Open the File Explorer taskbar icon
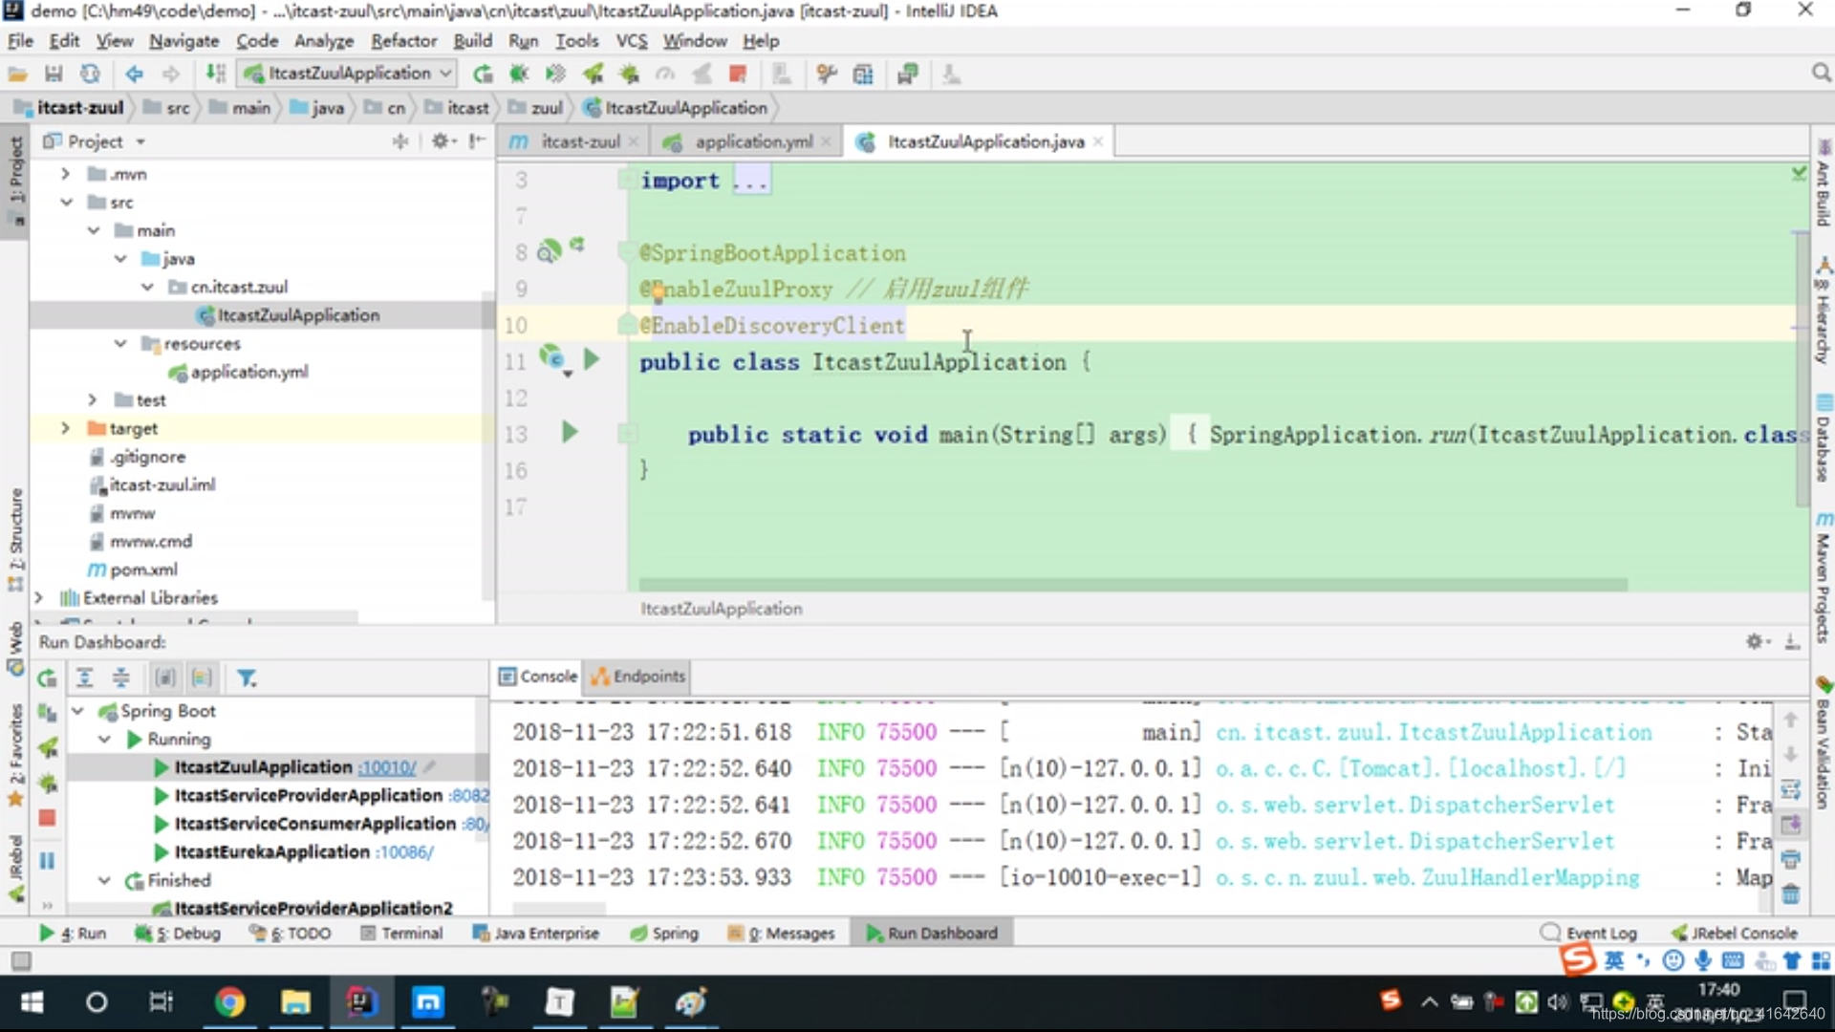 (x=295, y=1002)
